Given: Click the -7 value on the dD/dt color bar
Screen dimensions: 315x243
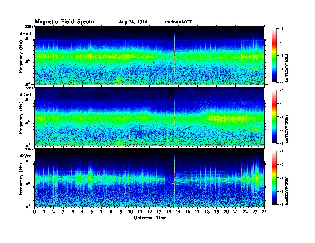Looking at the screenshot, I should 282,117.
